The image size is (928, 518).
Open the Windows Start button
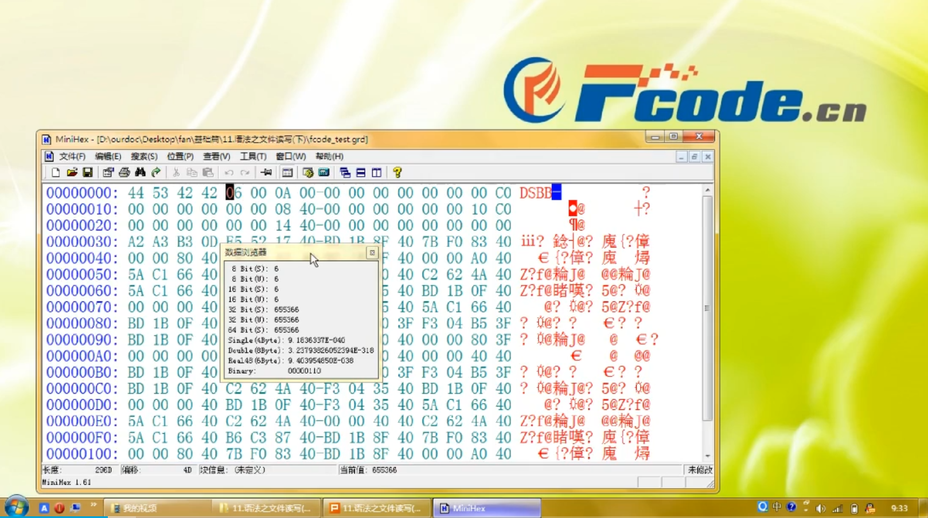click(16, 508)
